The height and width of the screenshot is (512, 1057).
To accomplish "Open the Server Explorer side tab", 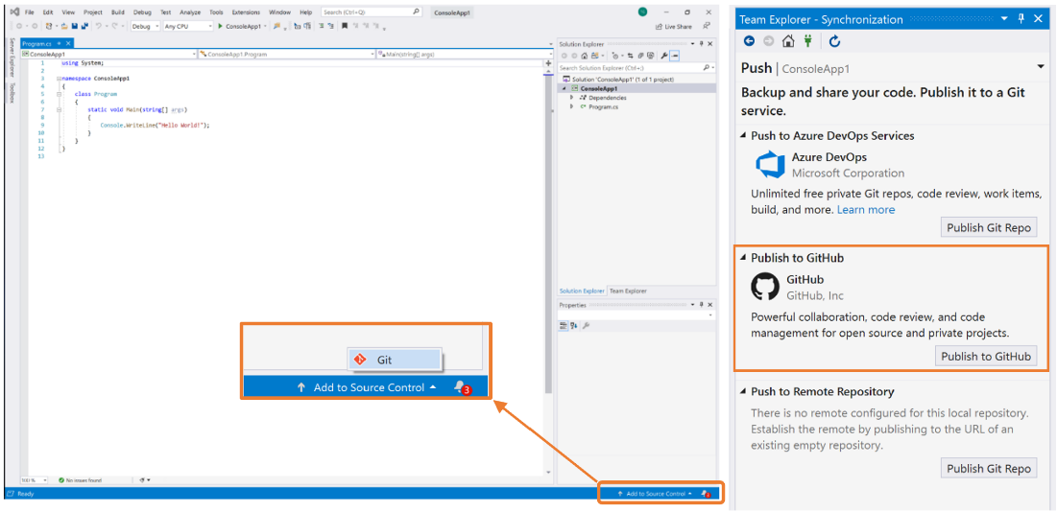I will [x=12, y=58].
